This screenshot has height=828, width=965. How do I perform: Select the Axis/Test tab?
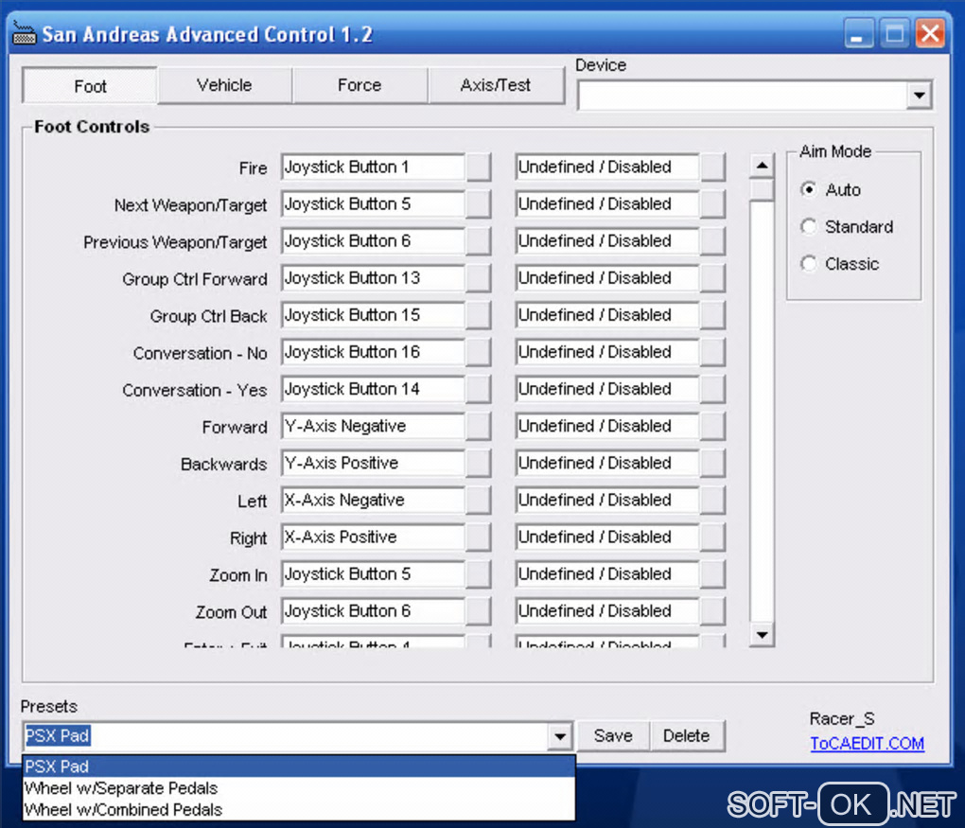tap(496, 85)
